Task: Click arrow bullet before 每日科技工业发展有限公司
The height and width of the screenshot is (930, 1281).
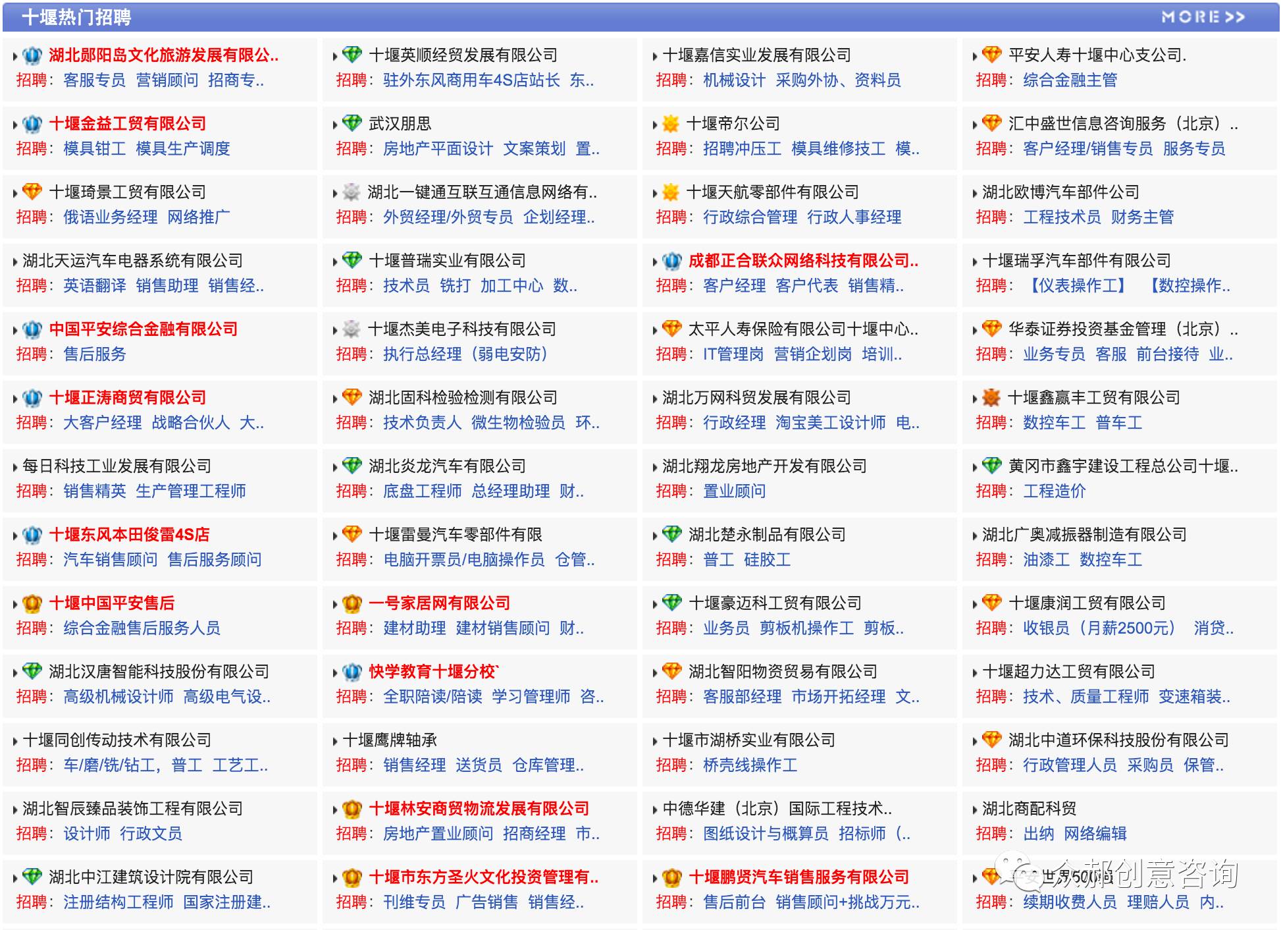Action: click(15, 468)
